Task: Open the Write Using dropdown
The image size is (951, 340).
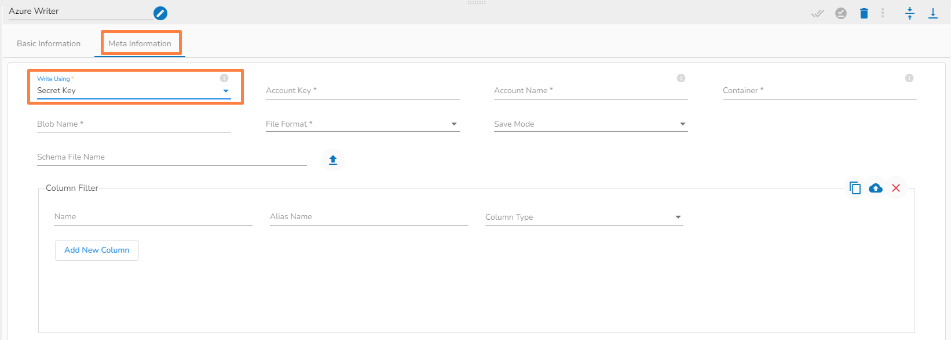Action: coord(133,91)
